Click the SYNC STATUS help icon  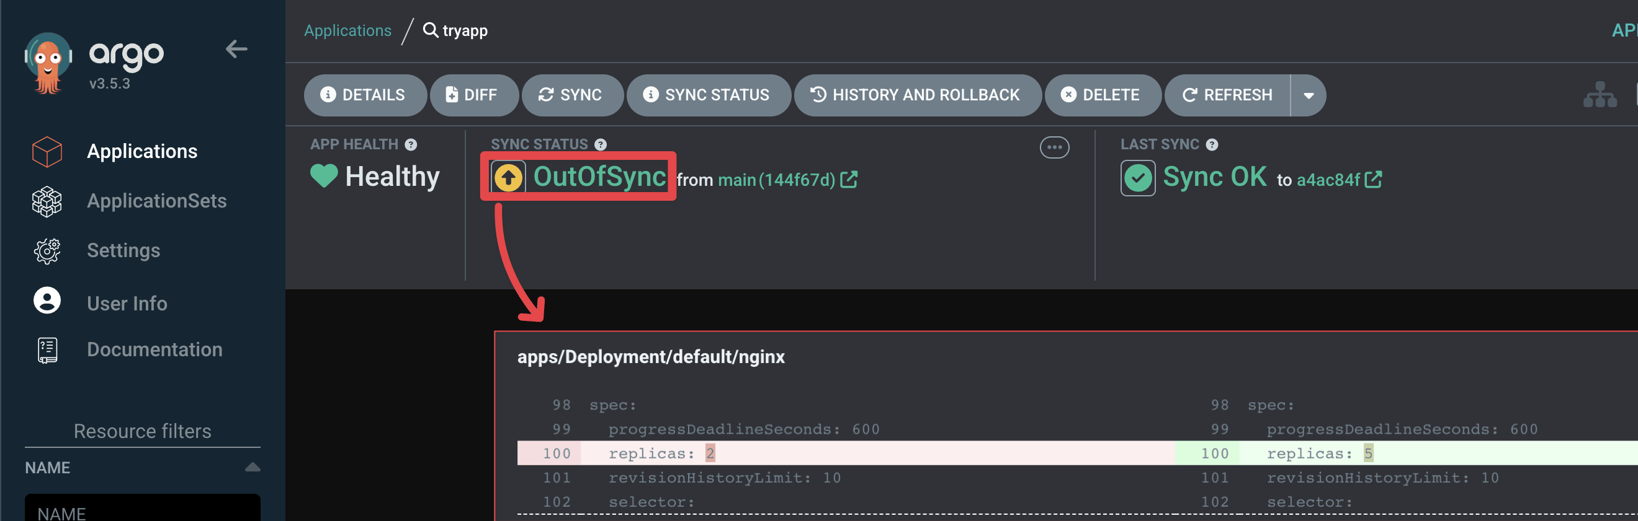coord(600,145)
